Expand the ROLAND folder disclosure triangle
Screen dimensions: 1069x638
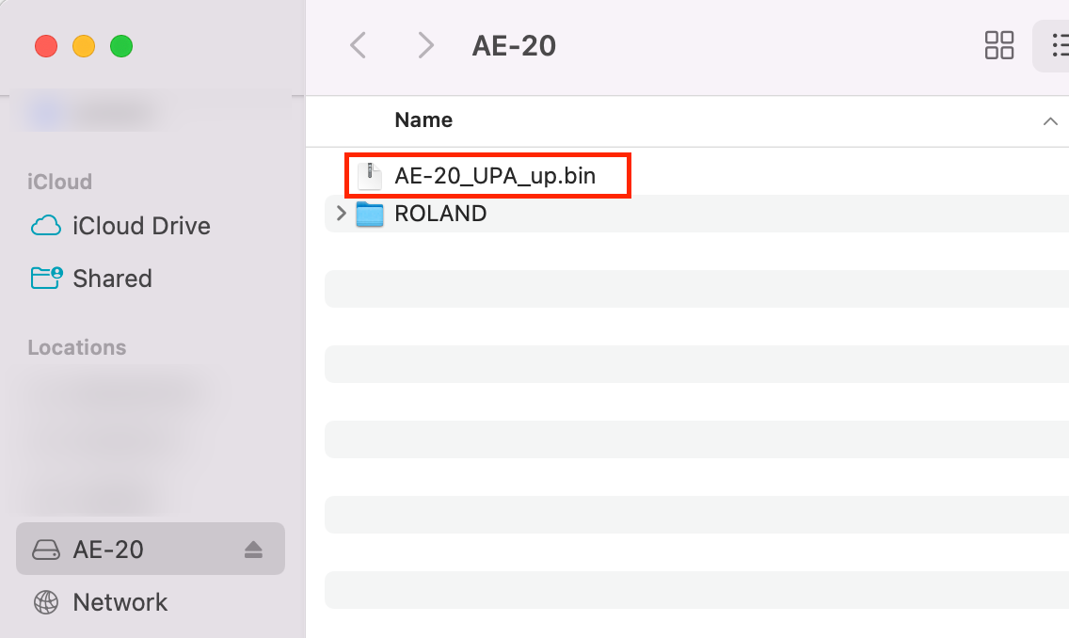[x=341, y=214]
